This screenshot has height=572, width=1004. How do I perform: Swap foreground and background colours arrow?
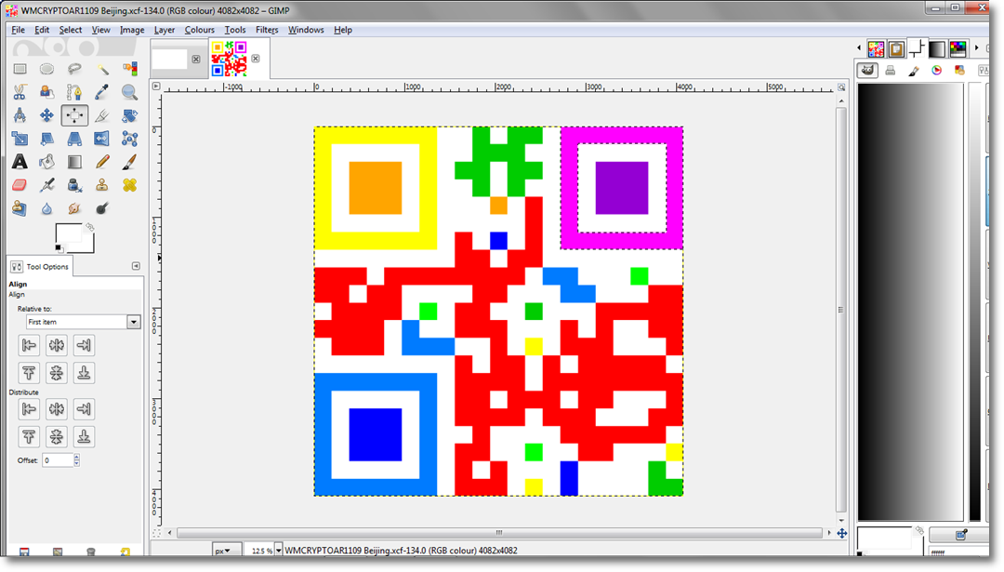pyautogui.click(x=89, y=227)
